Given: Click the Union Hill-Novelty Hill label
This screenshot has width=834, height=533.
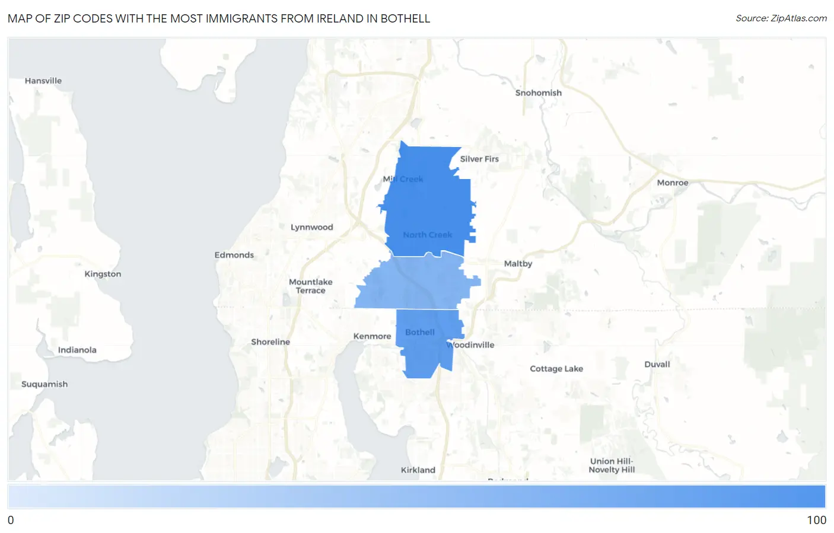Looking at the screenshot, I should click(612, 465).
